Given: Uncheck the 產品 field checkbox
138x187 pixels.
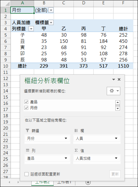Looking at the screenshot, I should pyautogui.click(x=26, y=102).
